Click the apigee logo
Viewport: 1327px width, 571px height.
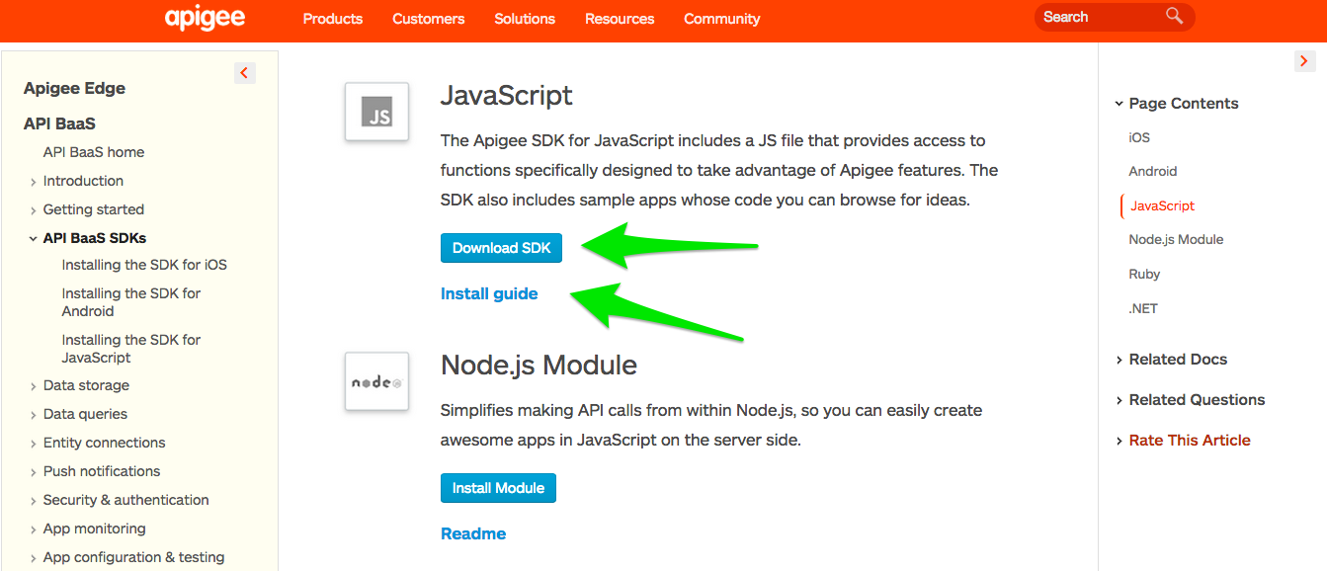(x=205, y=18)
